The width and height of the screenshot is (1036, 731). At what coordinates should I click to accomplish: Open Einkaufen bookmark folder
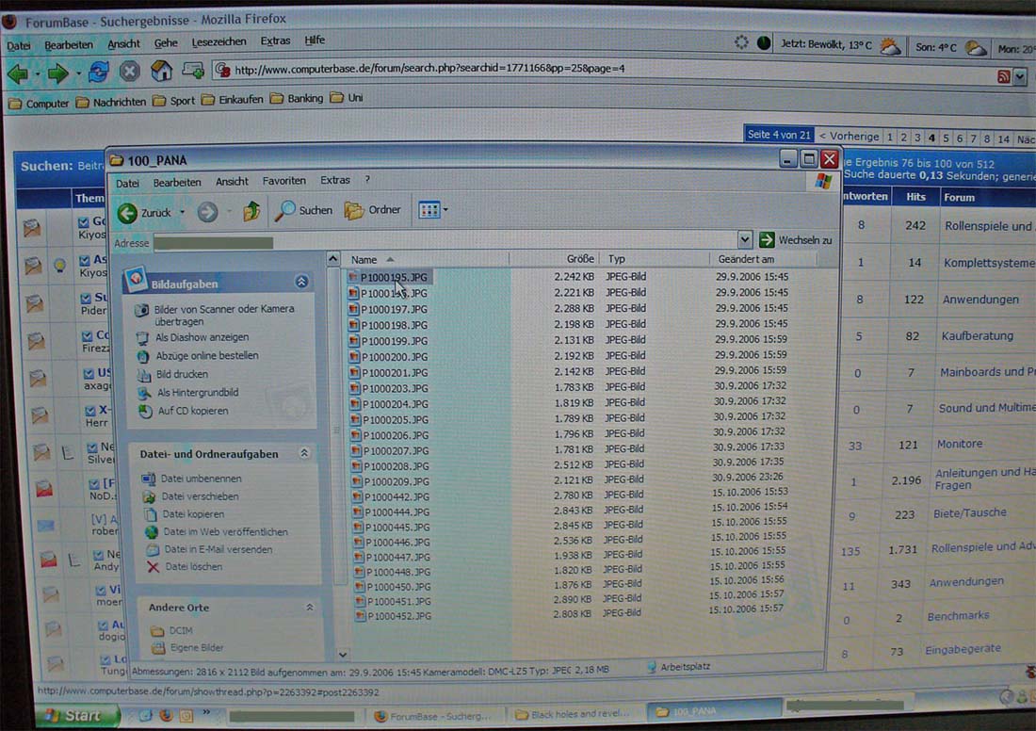[x=232, y=100]
